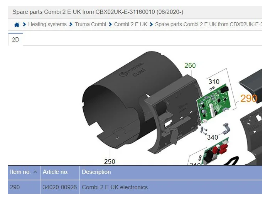
Task: Select the 2D tab
Action: 15,40
